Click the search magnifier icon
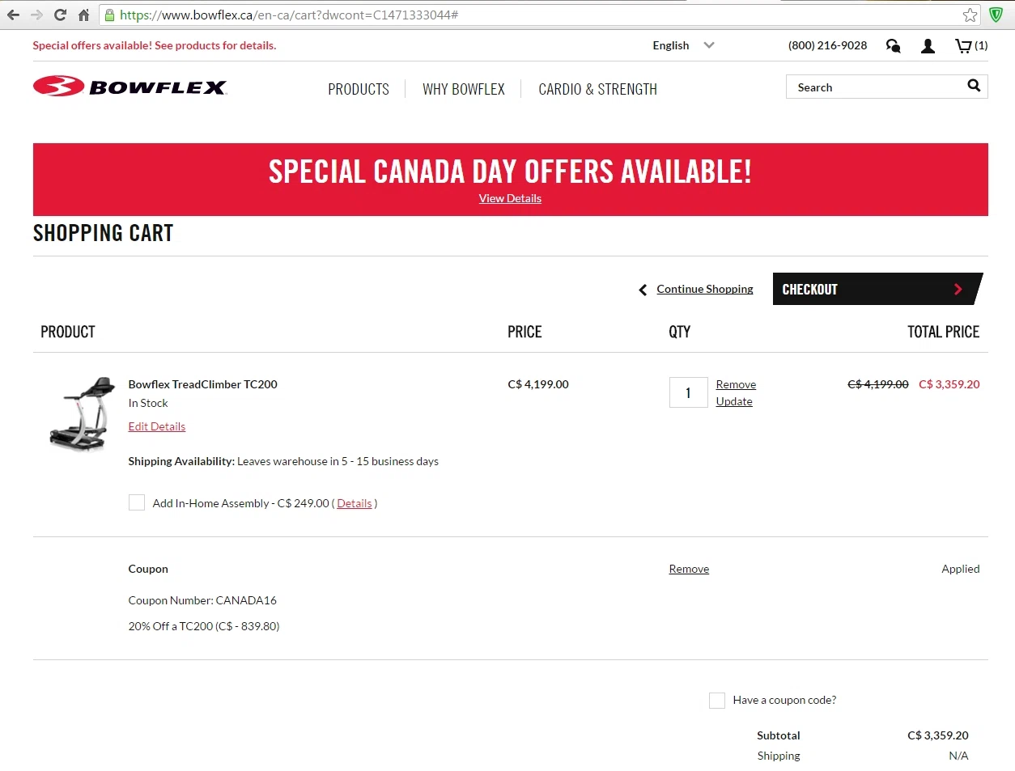1015x771 pixels. (974, 86)
